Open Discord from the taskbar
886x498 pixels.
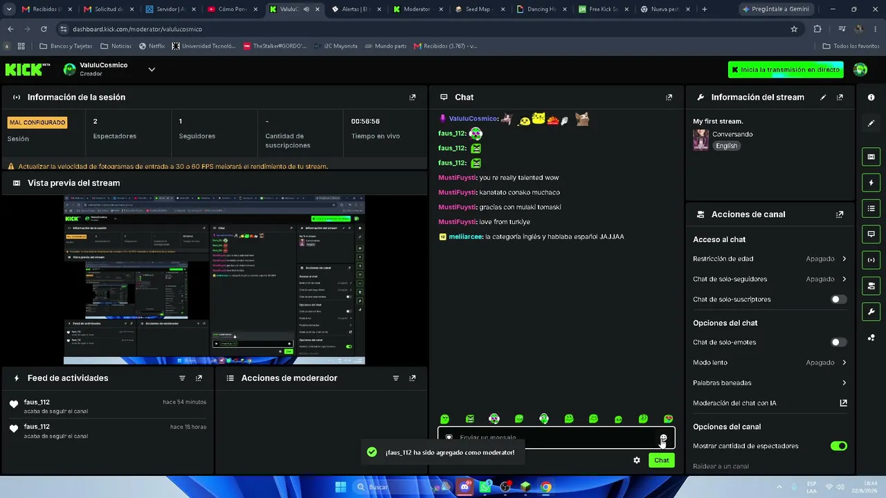[x=464, y=487]
